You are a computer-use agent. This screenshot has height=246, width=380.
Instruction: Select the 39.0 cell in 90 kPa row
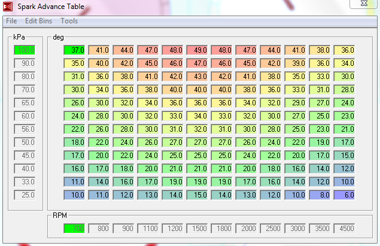click(296, 63)
